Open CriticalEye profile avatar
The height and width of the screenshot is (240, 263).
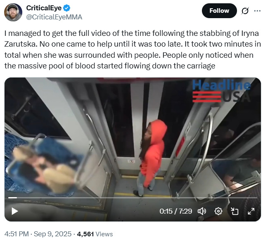(13, 12)
